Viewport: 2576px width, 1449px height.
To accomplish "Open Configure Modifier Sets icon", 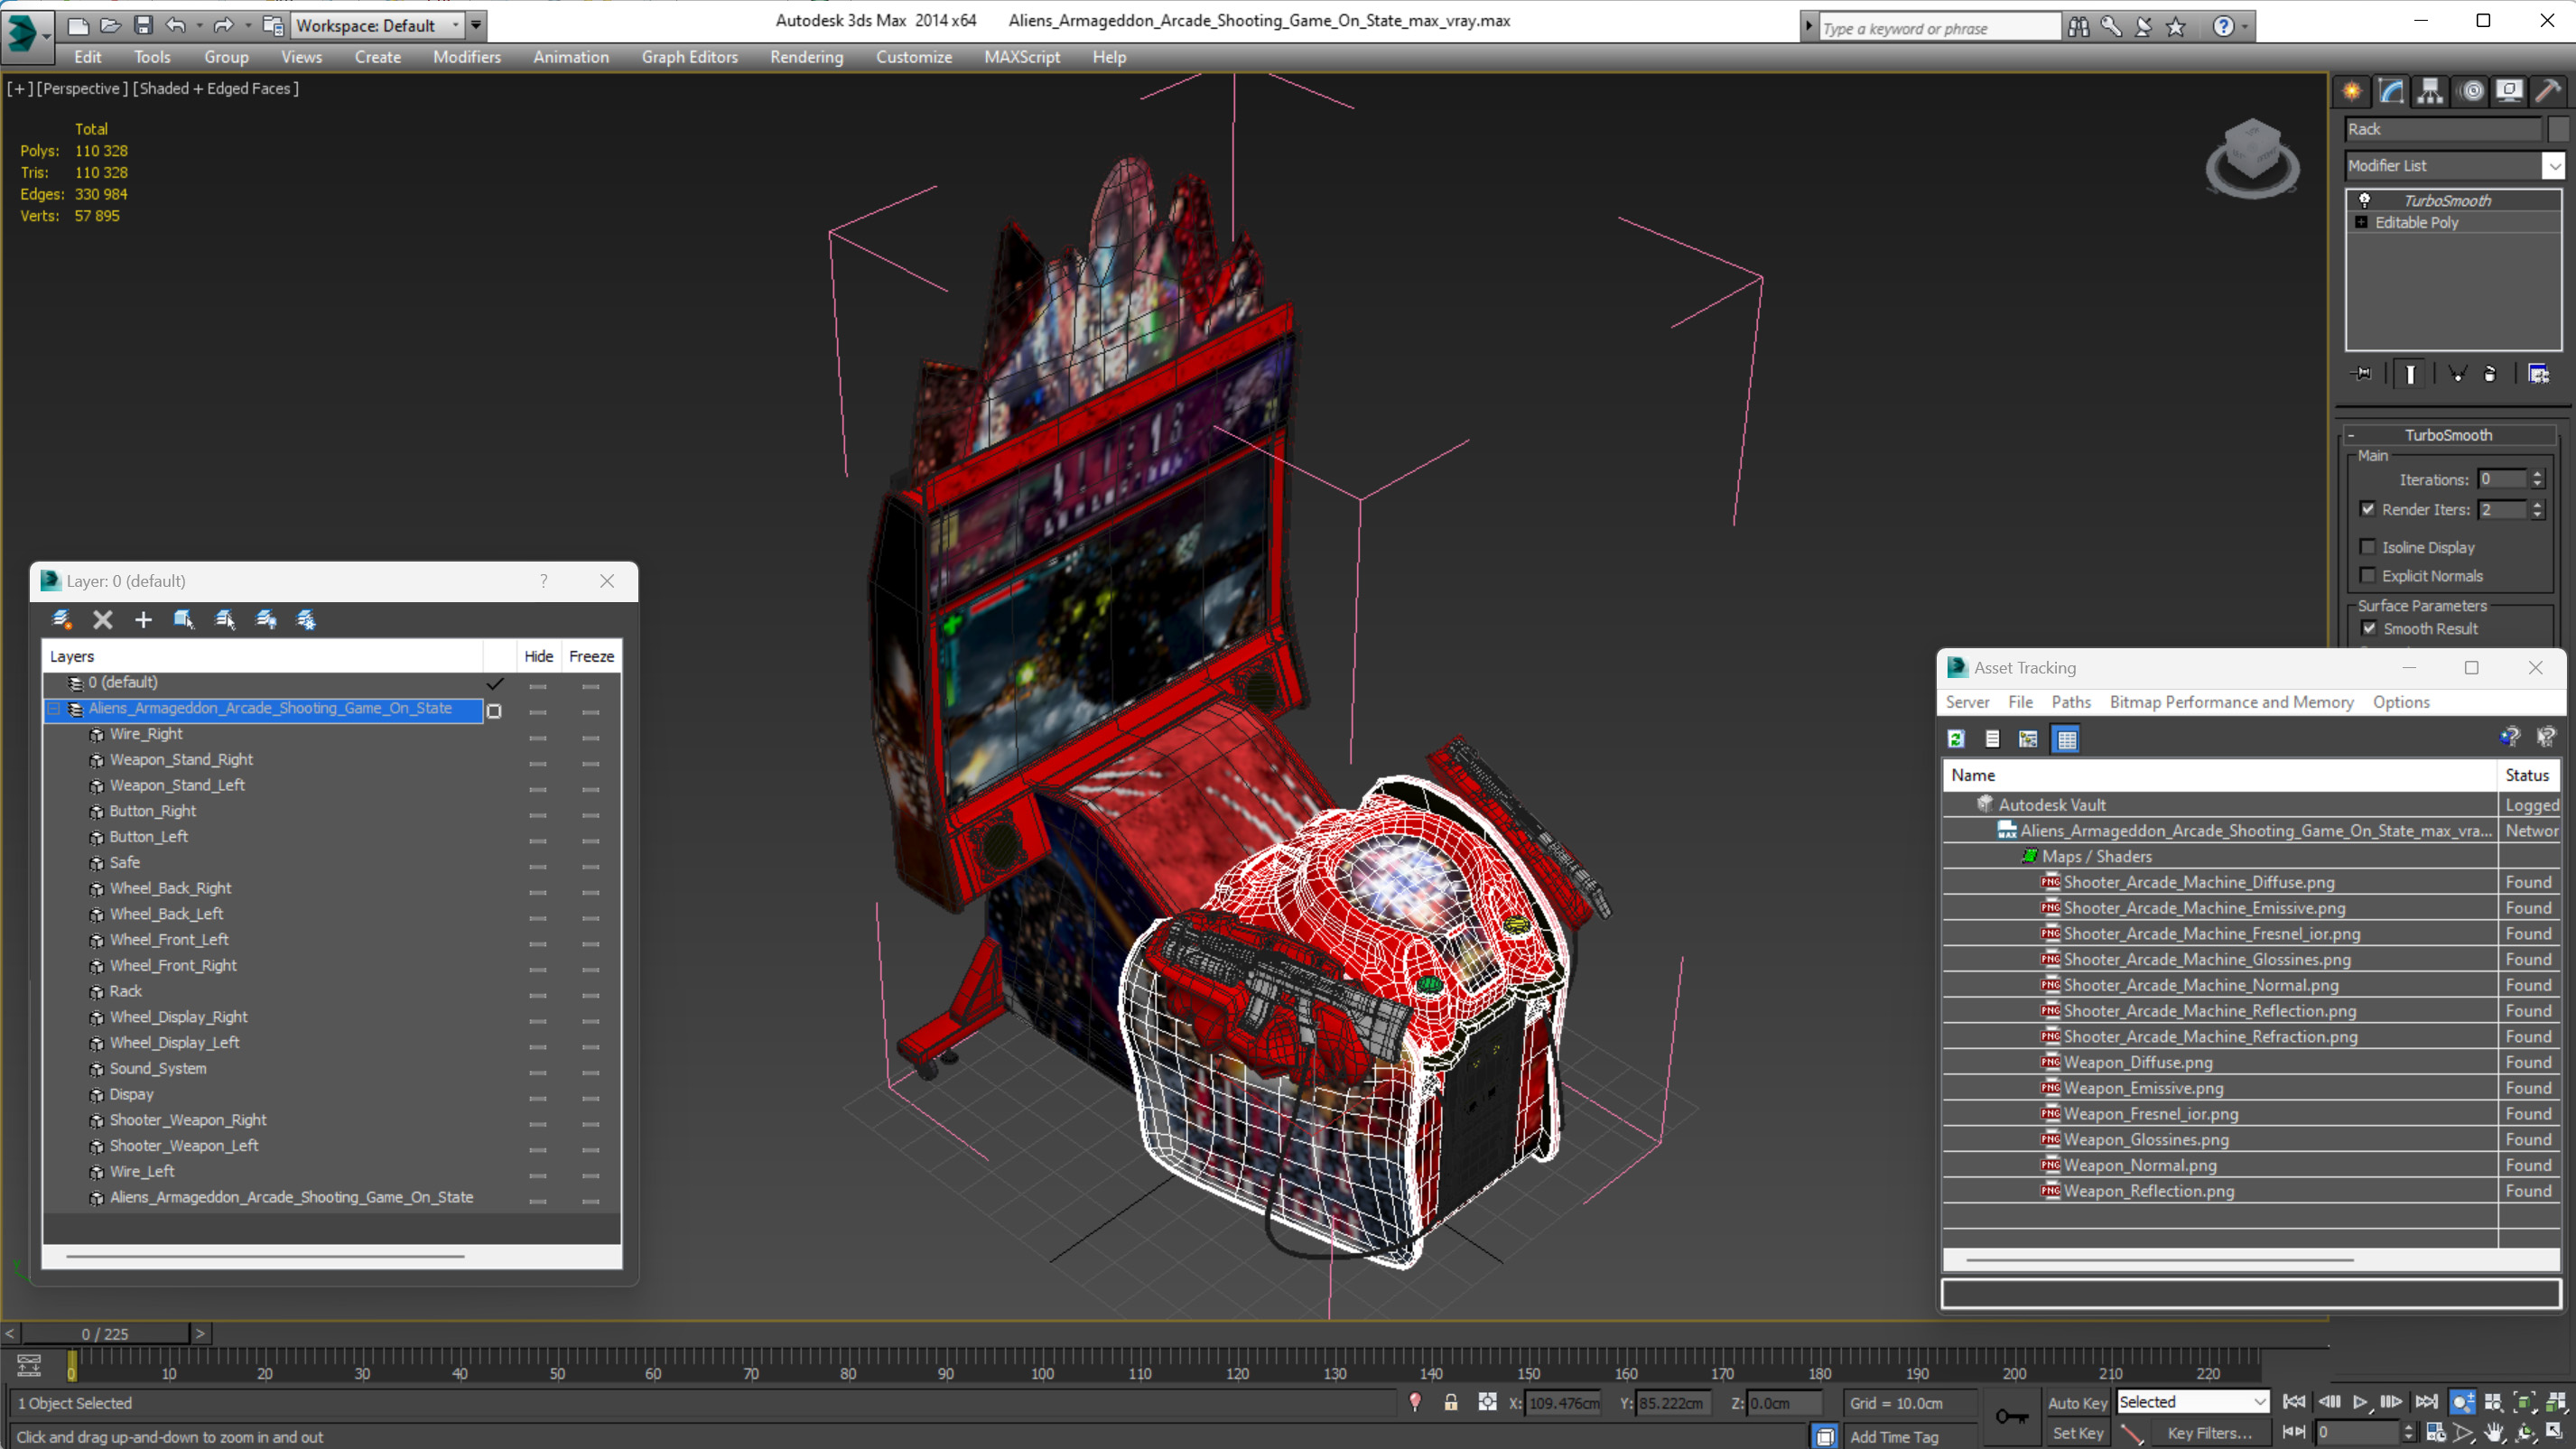I will 2538,374.
